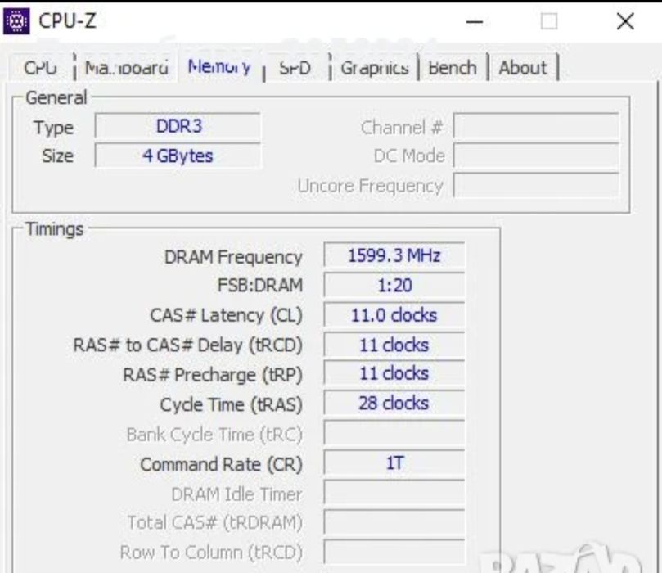Click the empty Bank Cycle Time field
The width and height of the screenshot is (662, 573).
coord(394,433)
